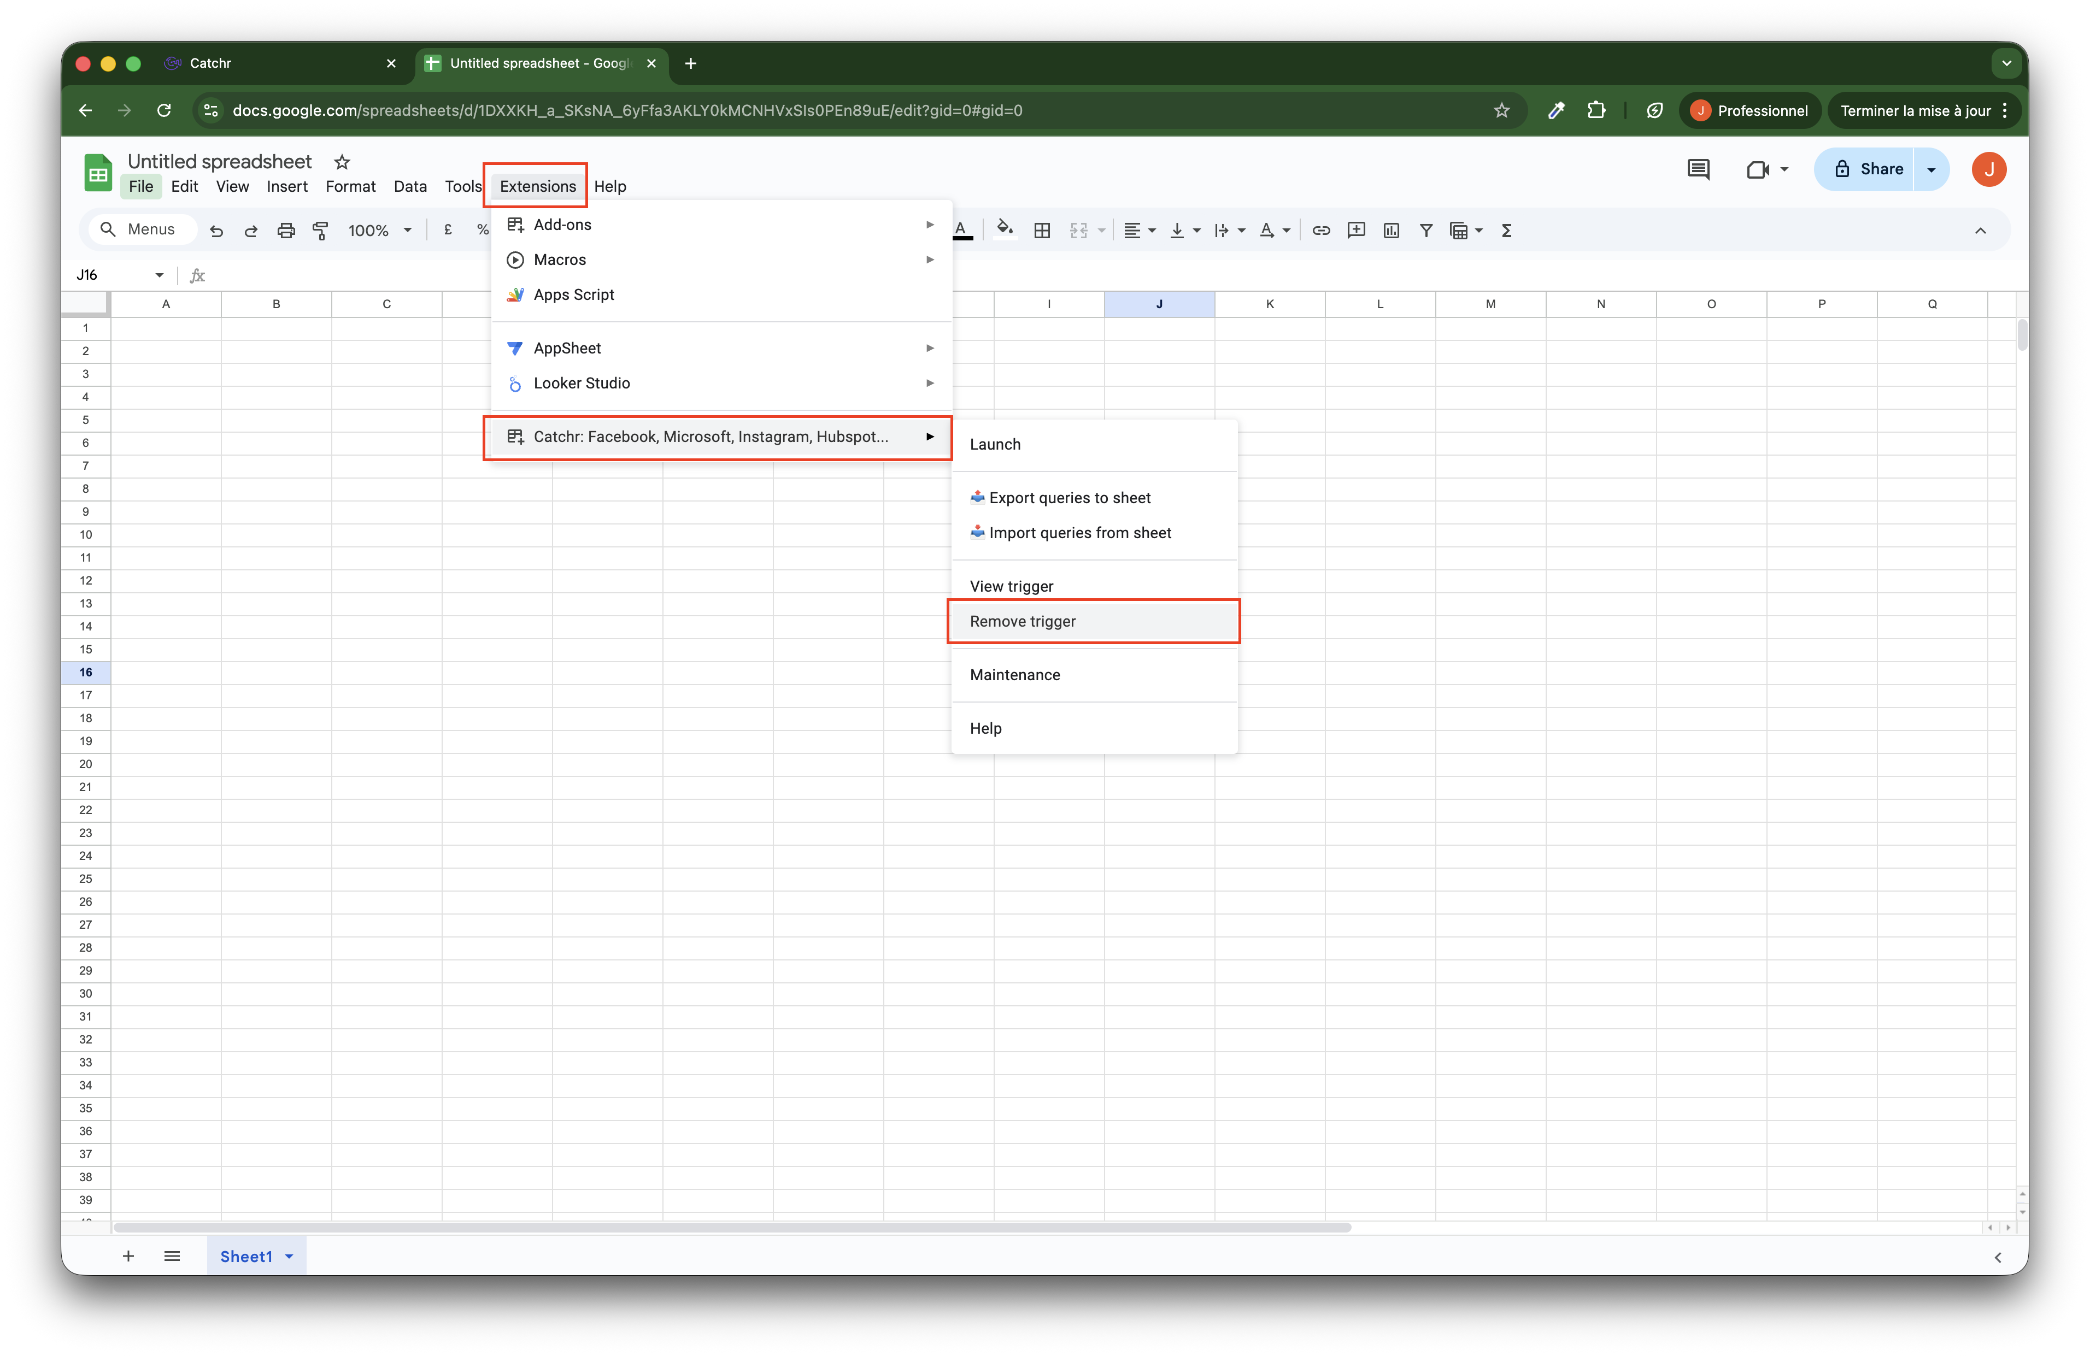
Task: Click the print icon
Action: tap(285, 231)
